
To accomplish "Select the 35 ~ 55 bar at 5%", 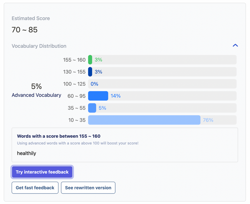I will click(x=92, y=108).
